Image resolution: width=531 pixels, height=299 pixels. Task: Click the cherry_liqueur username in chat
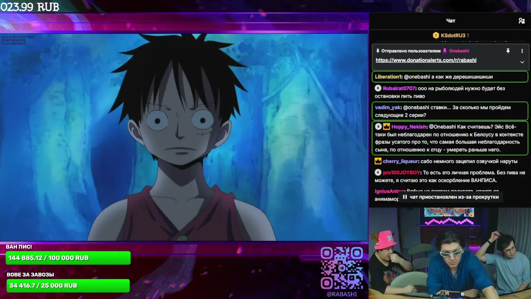coord(400,161)
